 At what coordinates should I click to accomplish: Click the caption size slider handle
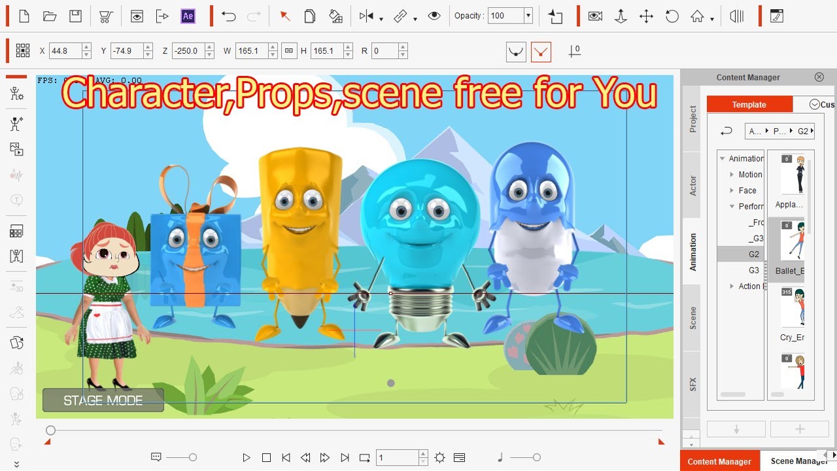pyautogui.click(x=192, y=458)
